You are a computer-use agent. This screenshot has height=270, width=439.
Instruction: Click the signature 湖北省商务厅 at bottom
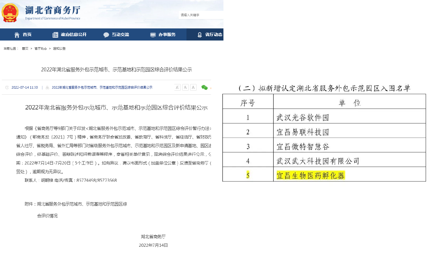coord(153,236)
